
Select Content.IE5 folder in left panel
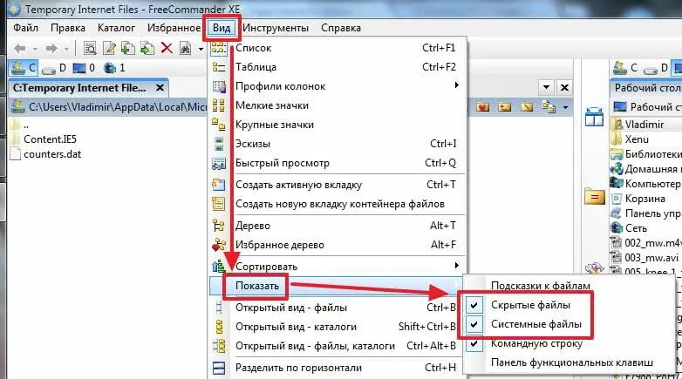tap(50, 139)
